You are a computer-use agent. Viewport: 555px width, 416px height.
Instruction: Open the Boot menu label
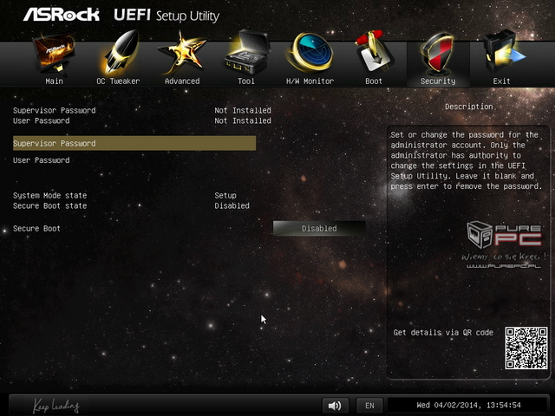coord(374,81)
